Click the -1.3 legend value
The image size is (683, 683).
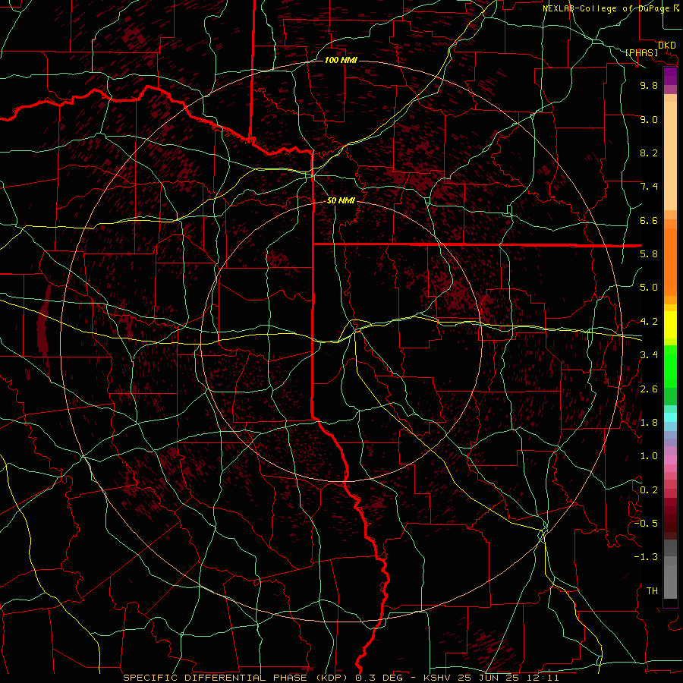646,557
